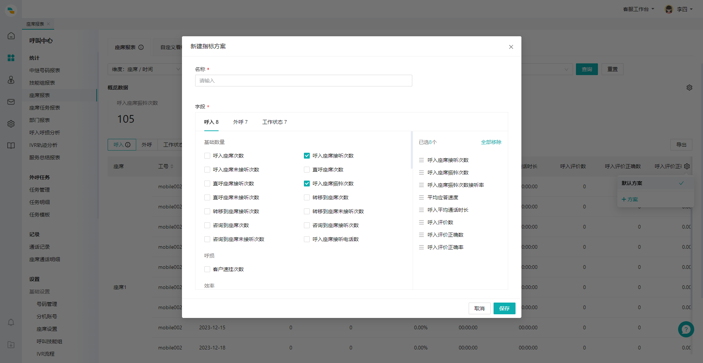Check 呼入座席未接听次数 checkbox

(x=207, y=170)
